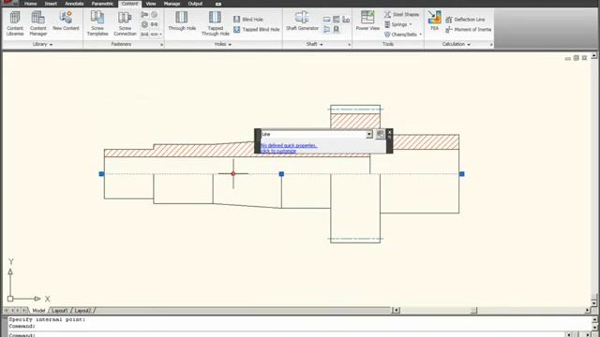Start the Shaft Generator
600x337 pixels.
pyautogui.click(x=302, y=21)
